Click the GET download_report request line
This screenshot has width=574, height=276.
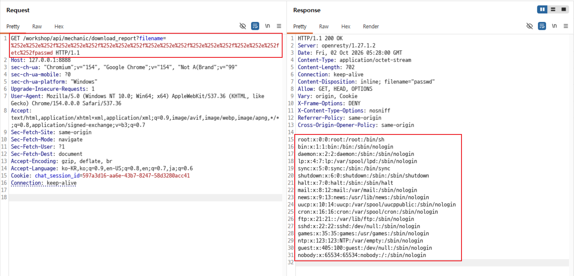click(145, 45)
